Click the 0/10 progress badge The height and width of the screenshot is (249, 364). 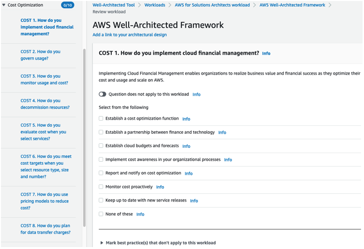click(x=68, y=5)
